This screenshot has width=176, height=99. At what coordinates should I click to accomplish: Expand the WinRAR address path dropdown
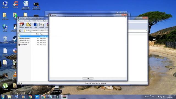coord(147,31)
